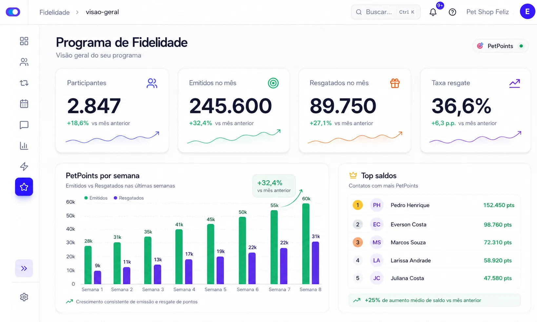This screenshot has height=322, width=537.
Task: Click the 245.600 emitted points value
Action: click(230, 106)
